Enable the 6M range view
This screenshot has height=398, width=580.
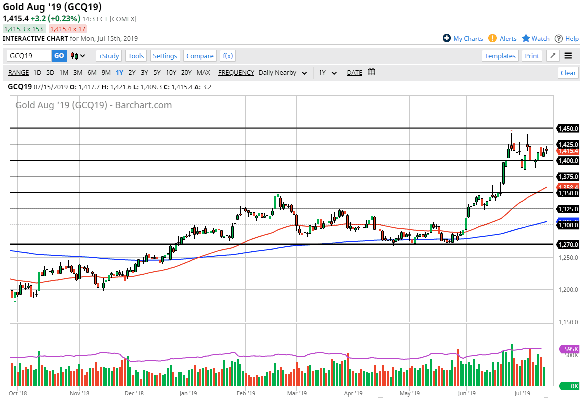[92, 73]
